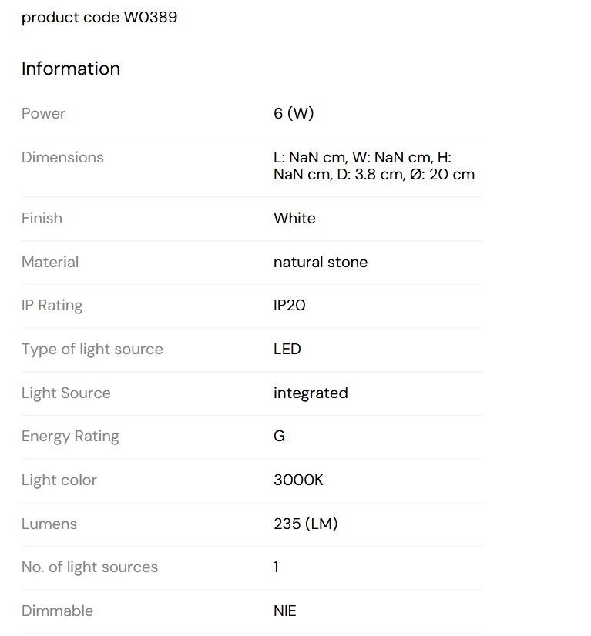Click the natural stone material value
This screenshot has height=636, width=591.
point(321,262)
